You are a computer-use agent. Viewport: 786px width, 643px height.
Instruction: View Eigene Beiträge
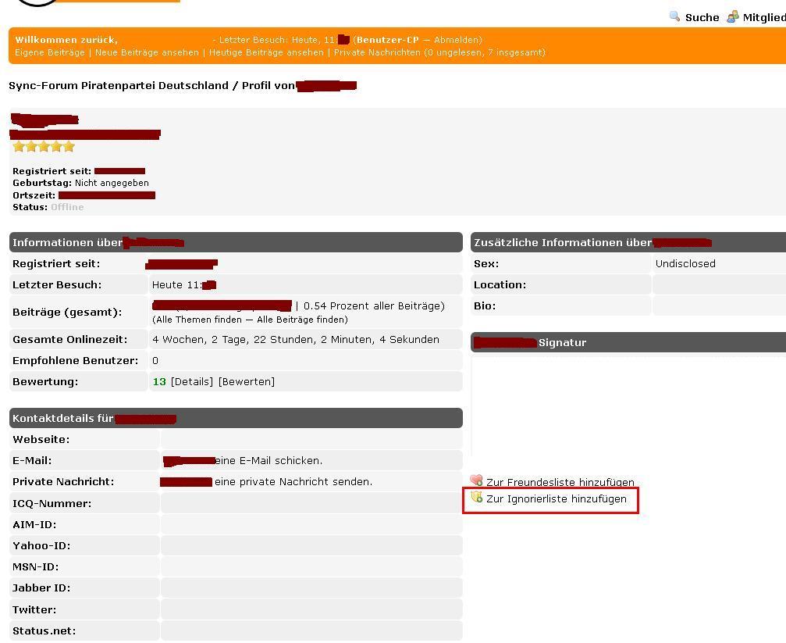[x=49, y=52]
